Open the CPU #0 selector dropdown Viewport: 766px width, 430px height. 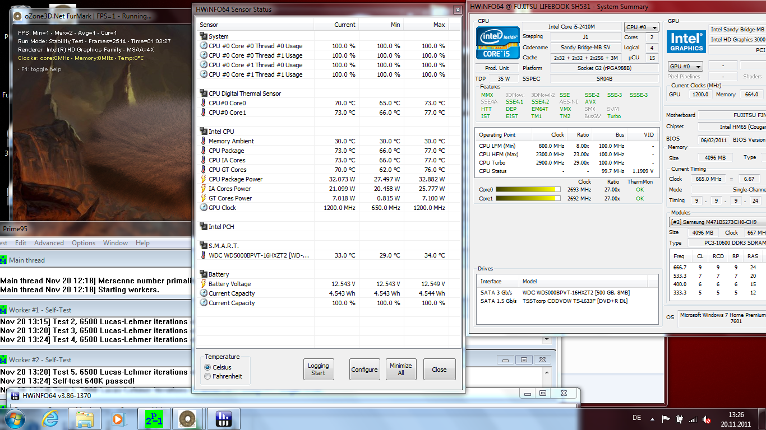coord(642,27)
